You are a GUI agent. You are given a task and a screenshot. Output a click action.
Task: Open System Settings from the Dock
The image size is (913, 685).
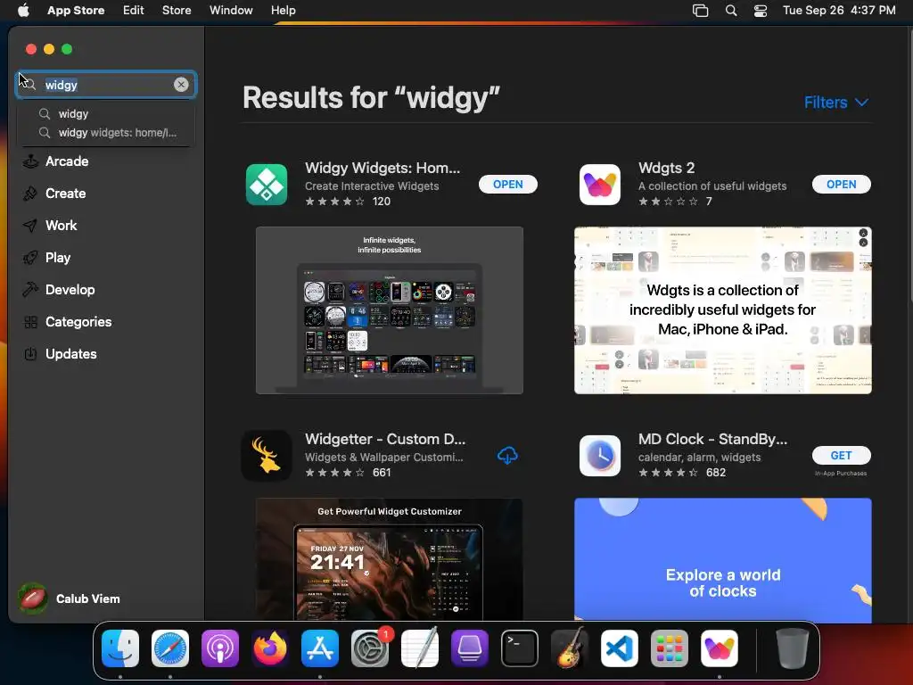tap(370, 648)
